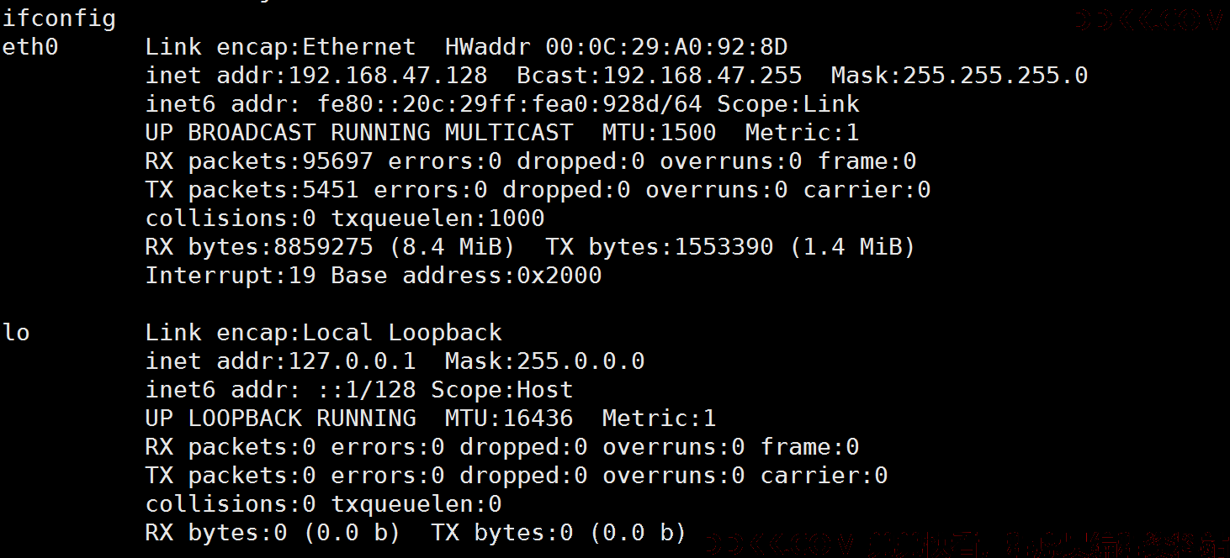The height and width of the screenshot is (558, 1230).
Task: Click the Scope:Link text
Action: (788, 104)
